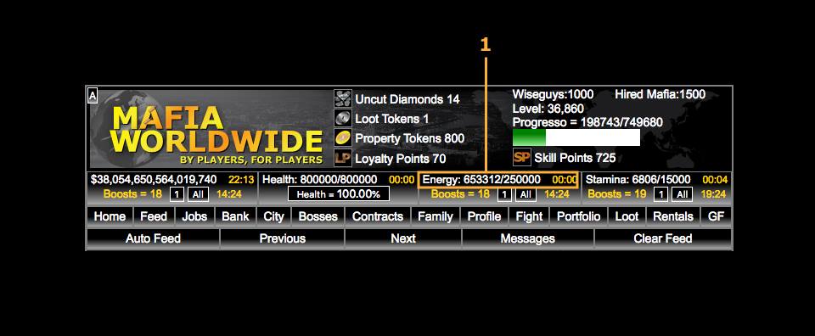Click the Uncut Diamonds icon
The image size is (815, 336).
coord(342,98)
